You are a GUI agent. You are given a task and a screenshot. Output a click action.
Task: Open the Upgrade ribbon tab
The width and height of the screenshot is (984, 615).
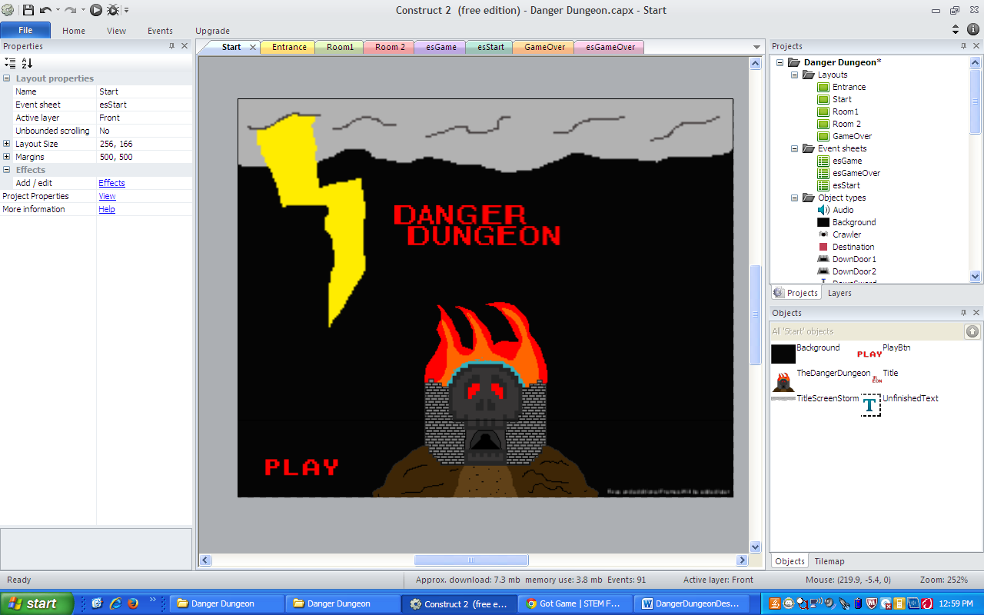pyautogui.click(x=212, y=31)
